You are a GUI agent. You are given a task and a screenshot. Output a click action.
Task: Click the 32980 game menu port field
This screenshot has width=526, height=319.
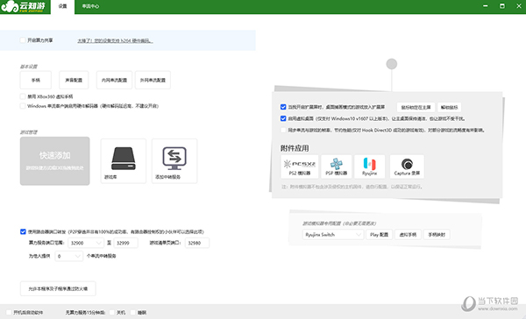click(197, 243)
